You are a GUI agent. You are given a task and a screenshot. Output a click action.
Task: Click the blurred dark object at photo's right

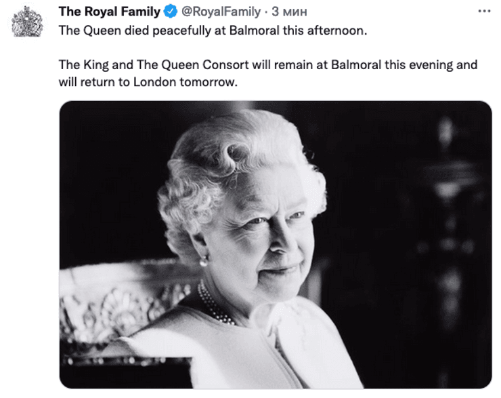[443, 203]
